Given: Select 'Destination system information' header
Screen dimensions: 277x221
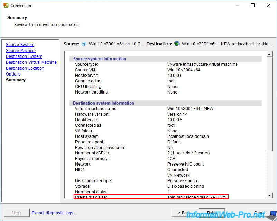Looking at the screenshot, I should [103, 103].
